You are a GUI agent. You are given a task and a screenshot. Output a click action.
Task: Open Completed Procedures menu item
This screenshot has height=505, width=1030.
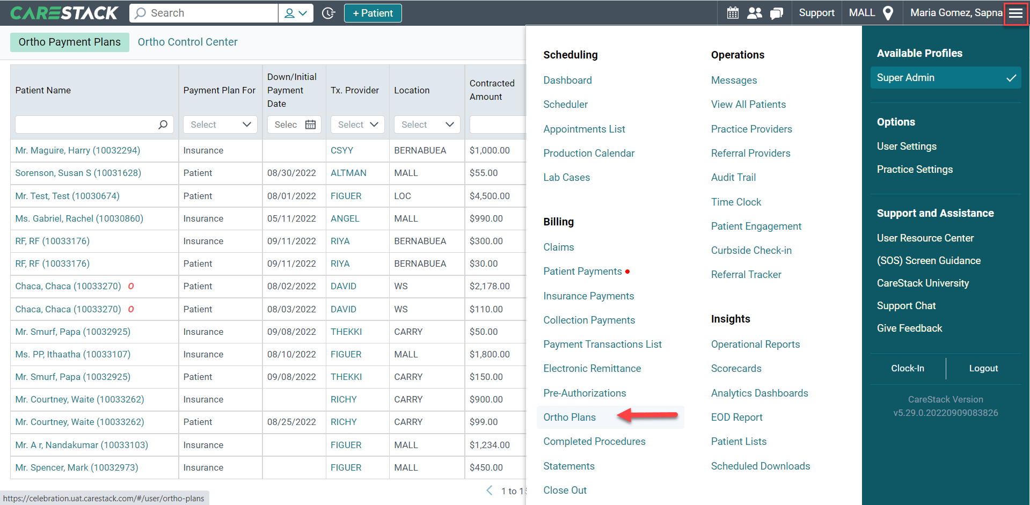(594, 441)
